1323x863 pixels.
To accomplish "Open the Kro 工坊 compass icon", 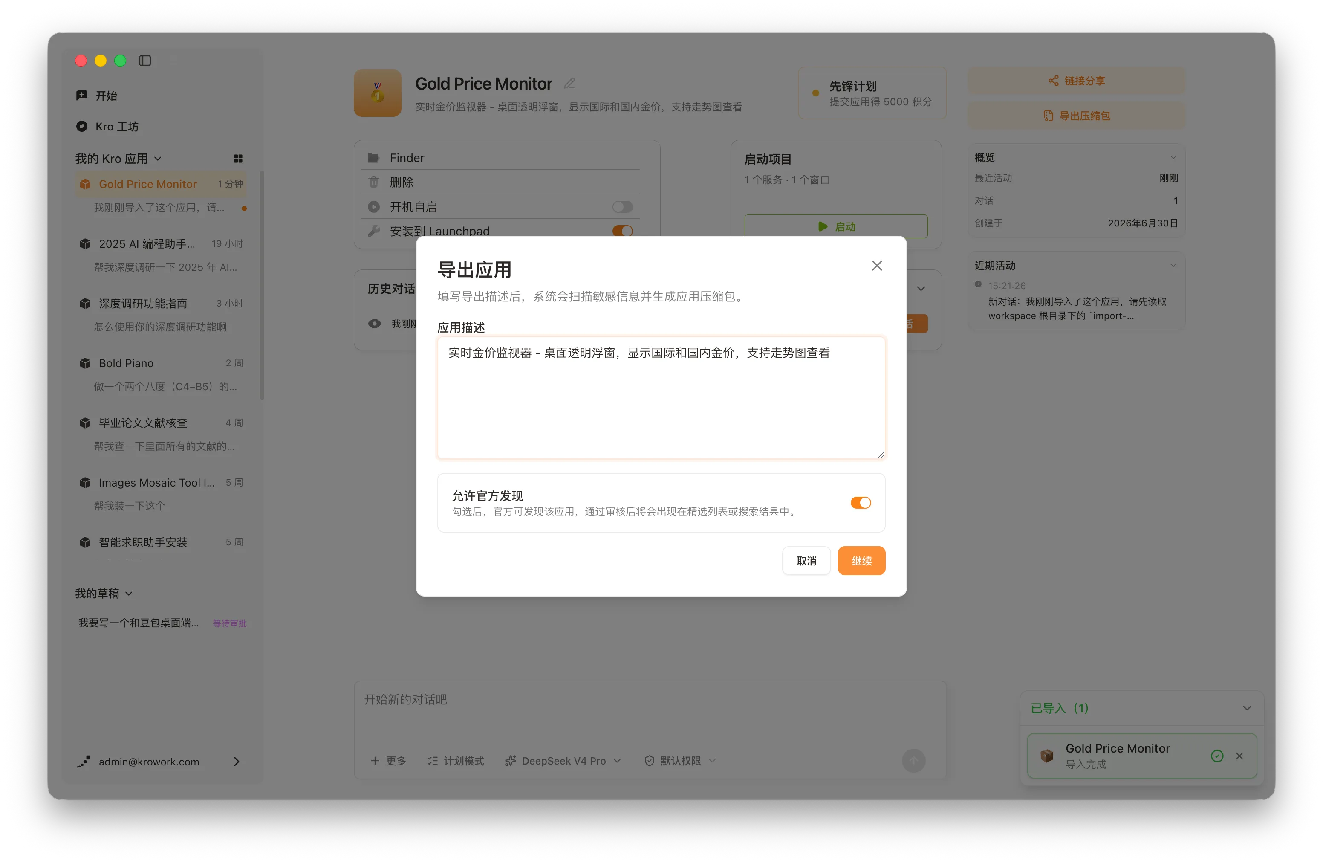I will pyautogui.click(x=82, y=126).
